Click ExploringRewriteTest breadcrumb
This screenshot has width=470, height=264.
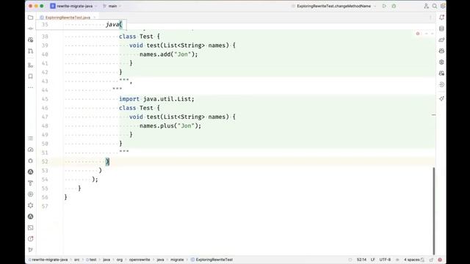pos(211,260)
